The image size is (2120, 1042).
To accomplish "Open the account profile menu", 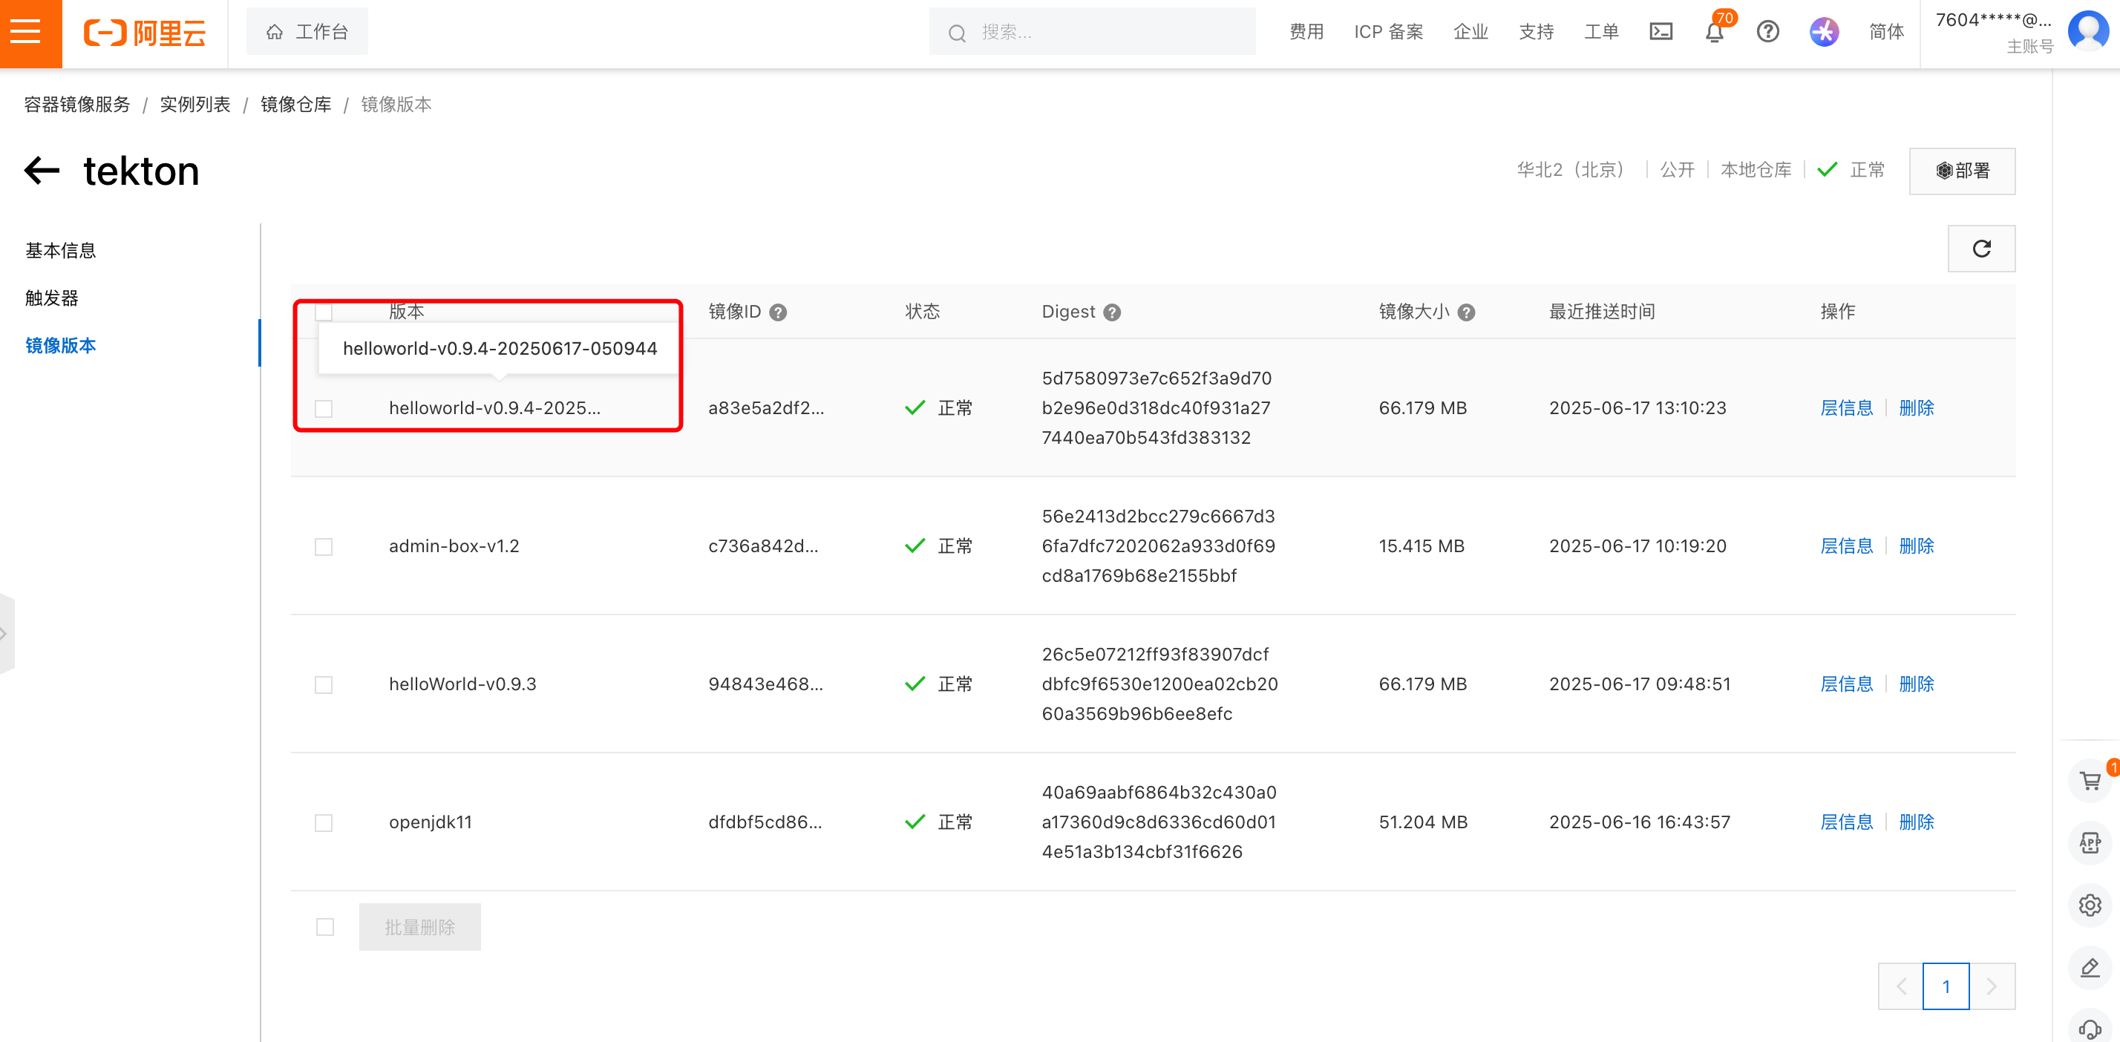I will [x=2087, y=31].
